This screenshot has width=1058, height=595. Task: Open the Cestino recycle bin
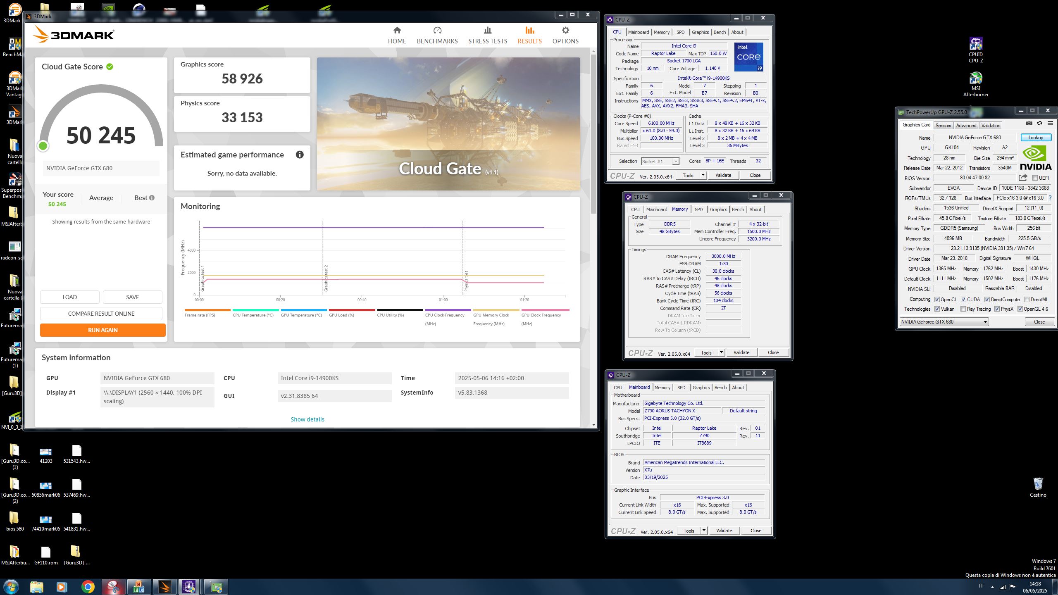(1038, 487)
